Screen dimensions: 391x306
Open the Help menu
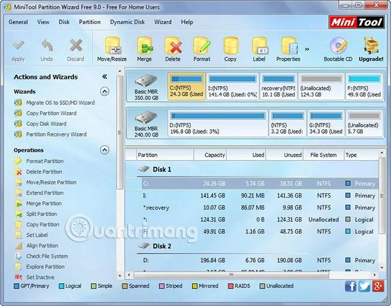click(x=187, y=22)
